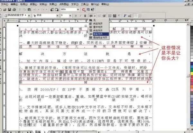
Task: Click the center-top handle of the text frame
Action: pos(86,26)
